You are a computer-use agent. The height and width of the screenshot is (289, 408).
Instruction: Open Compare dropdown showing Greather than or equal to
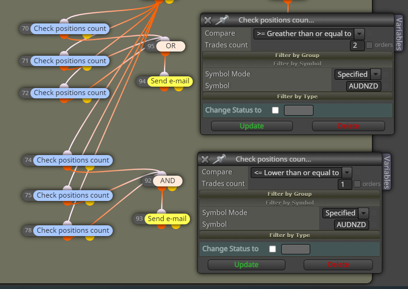pos(309,34)
